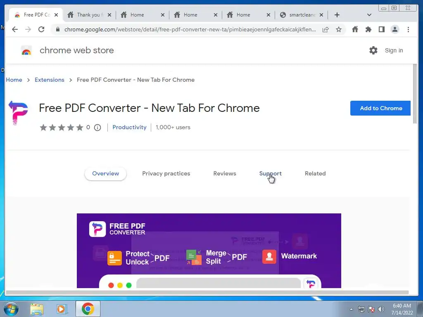Image resolution: width=423 pixels, height=317 pixels.
Task: Click the horizontal scrollbar at window bottom
Action: click(207, 293)
